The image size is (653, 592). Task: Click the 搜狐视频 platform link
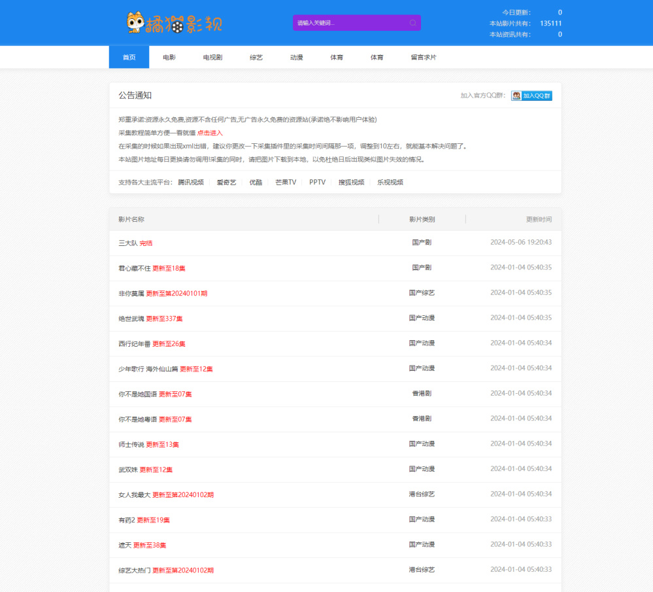(x=351, y=183)
